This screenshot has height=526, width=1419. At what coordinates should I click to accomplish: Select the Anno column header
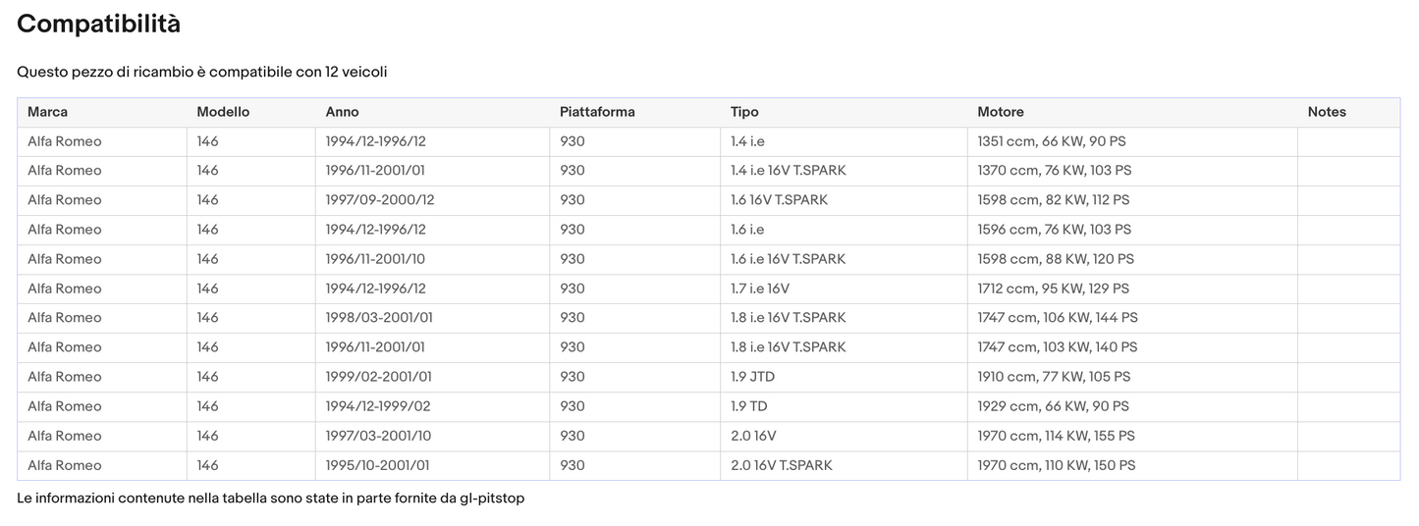click(342, 112)
